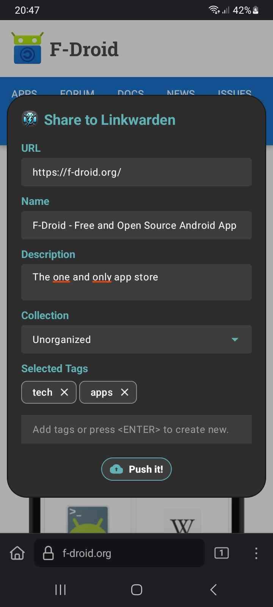Open the APPS section on F-Droid

(24, 93)
